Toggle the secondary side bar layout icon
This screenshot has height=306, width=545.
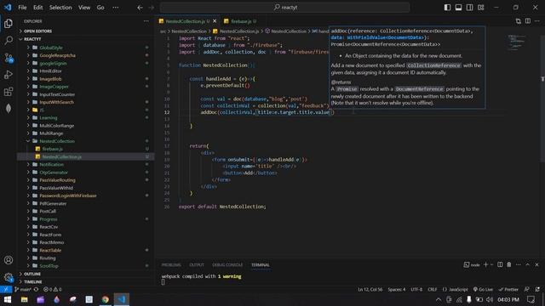tap(469, 8)
